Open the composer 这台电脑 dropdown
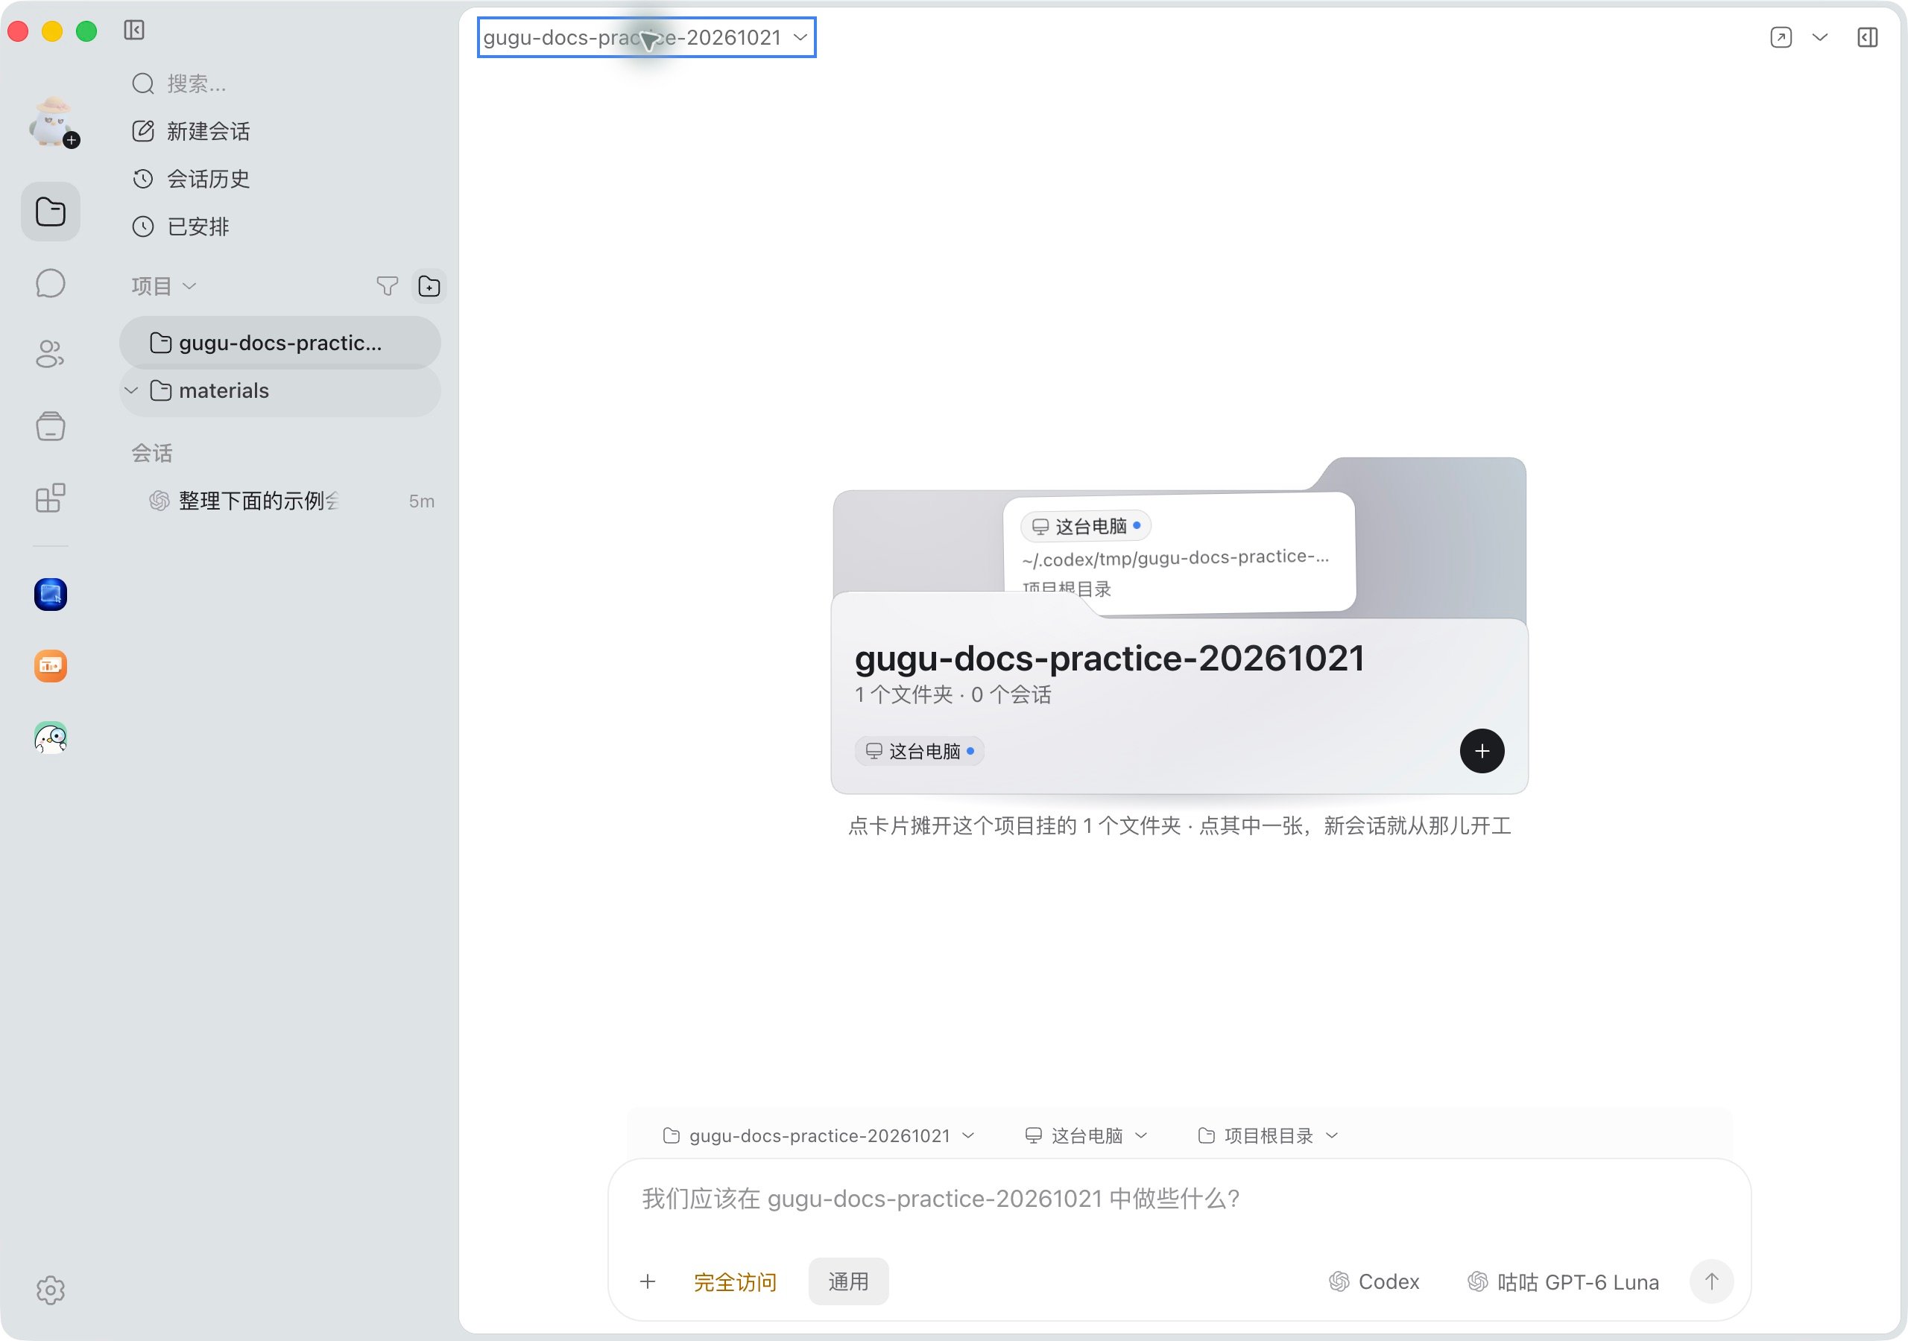 click(1085, 1136)
